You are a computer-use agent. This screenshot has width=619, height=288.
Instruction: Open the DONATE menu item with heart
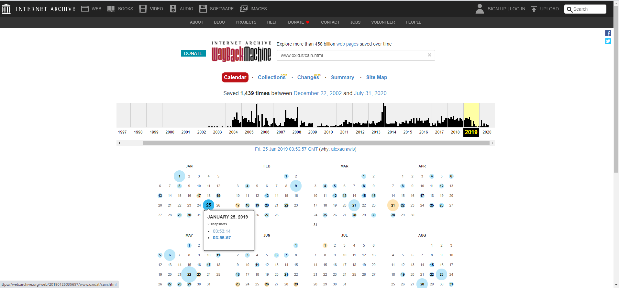tap(299, 22)
